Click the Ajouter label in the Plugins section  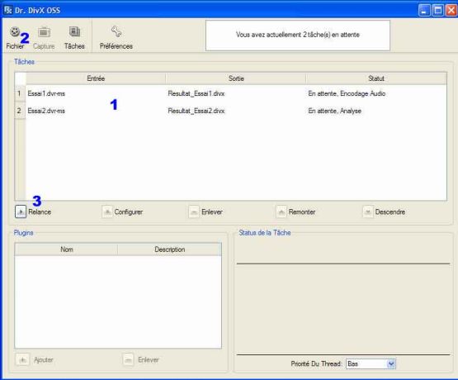[44, 360]
